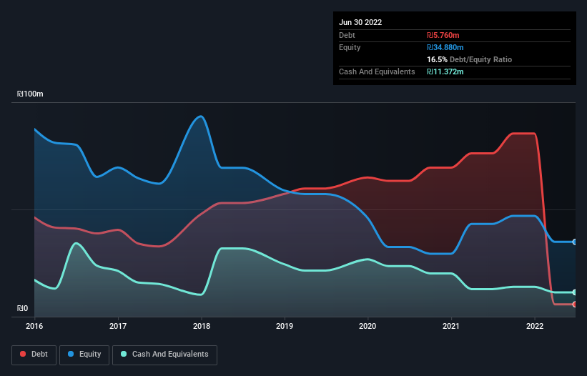587x376 pixels.
Task: Click the blue dot in Equity legend
Action: pyautogui.click(x=71, y=354)
